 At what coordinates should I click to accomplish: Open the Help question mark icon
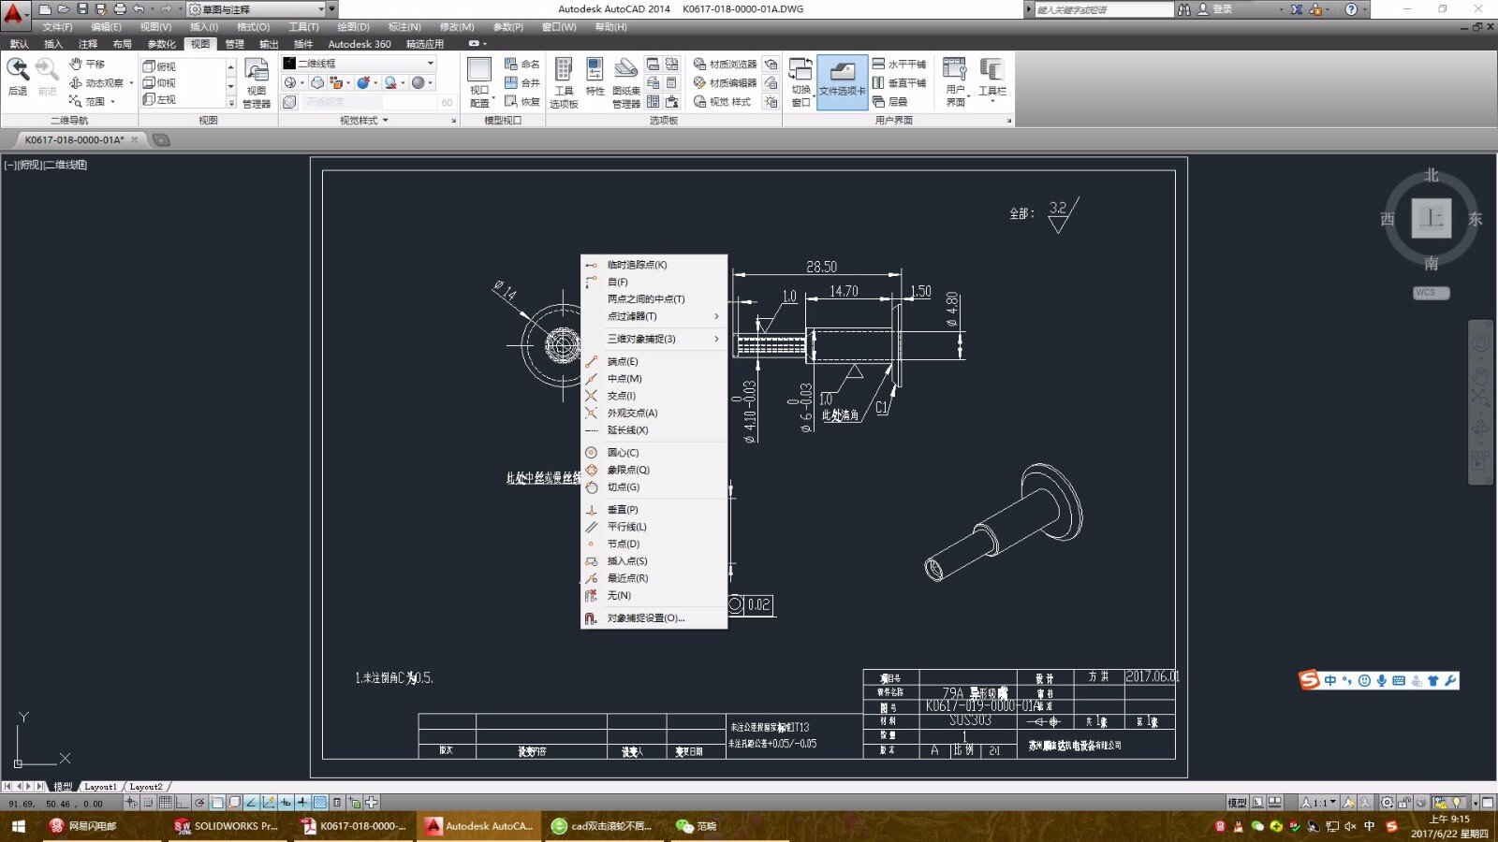[x=1351, y=9]
